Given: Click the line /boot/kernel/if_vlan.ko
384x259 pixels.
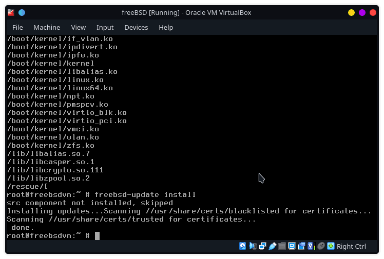Looking at the screenshot, I should [x=60, y=38].
